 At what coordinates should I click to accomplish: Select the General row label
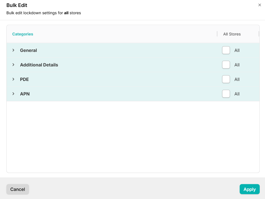click(28, 50)
